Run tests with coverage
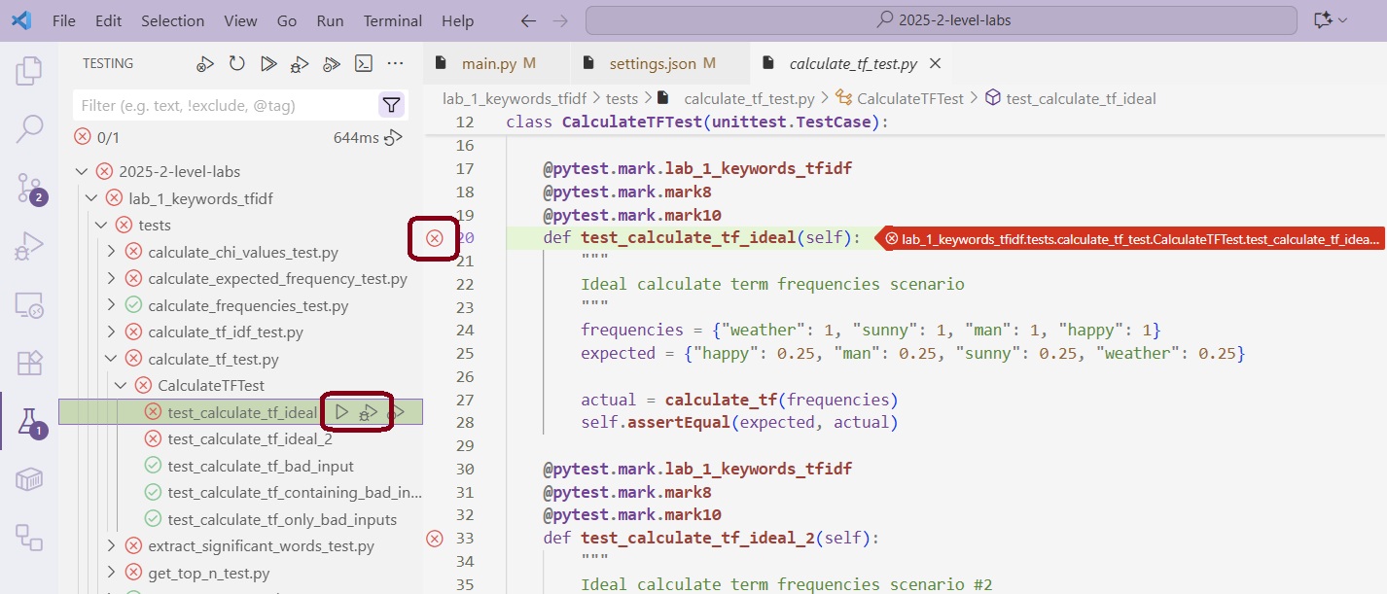Viewport: 1387px width, 594px height. [331, 62]
